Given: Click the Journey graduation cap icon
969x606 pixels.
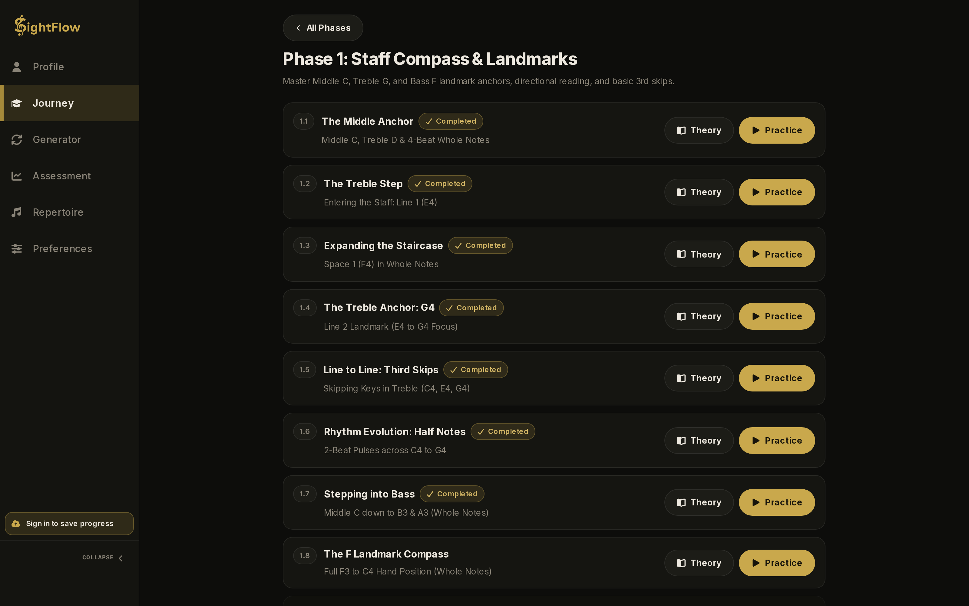Looking at the screenshot, I should 16,103.
